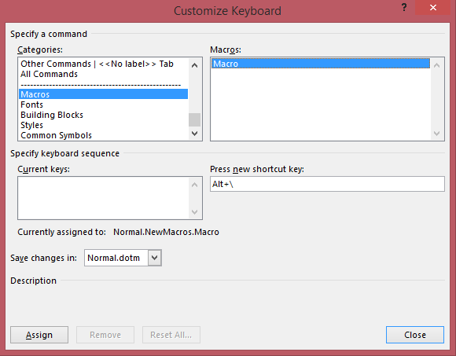Click Macros list scroll up arrow
456x356 pixels.
436,65
